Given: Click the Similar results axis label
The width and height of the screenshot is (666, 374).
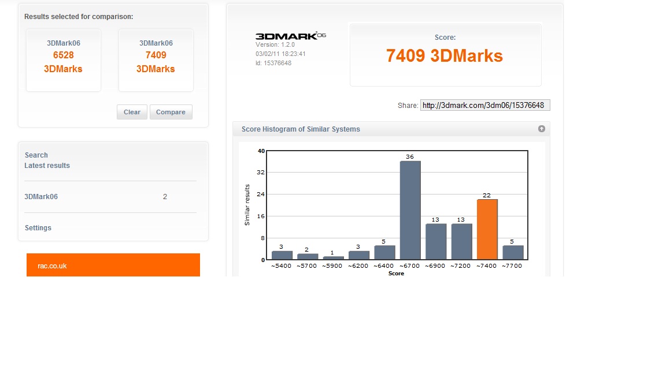Looking at the screenshot, I should (247, 205).
